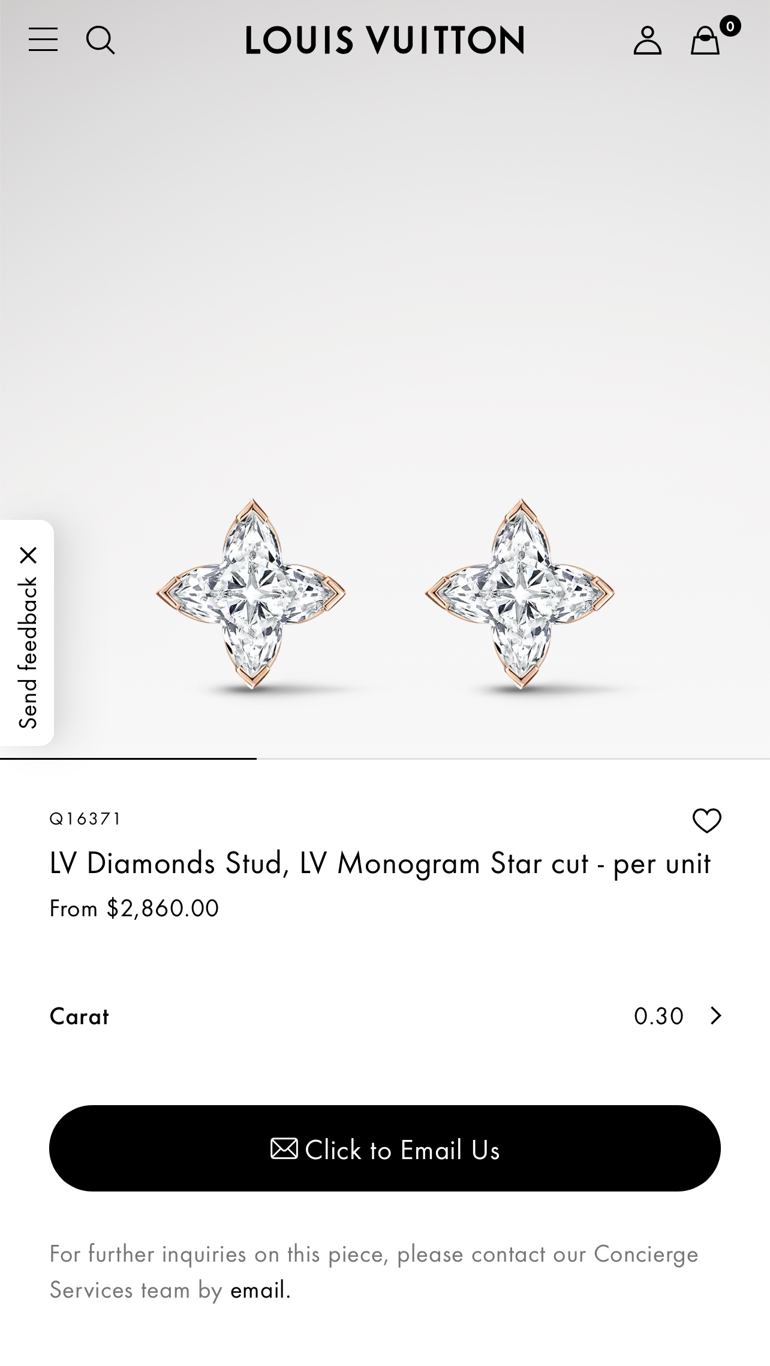Click the image gallery progress bar
Image resolution: width=770 pixels, height=1366 pixels.
coord(384,759)
